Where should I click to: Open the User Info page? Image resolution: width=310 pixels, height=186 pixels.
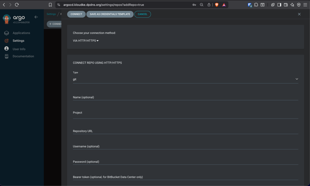19,48
